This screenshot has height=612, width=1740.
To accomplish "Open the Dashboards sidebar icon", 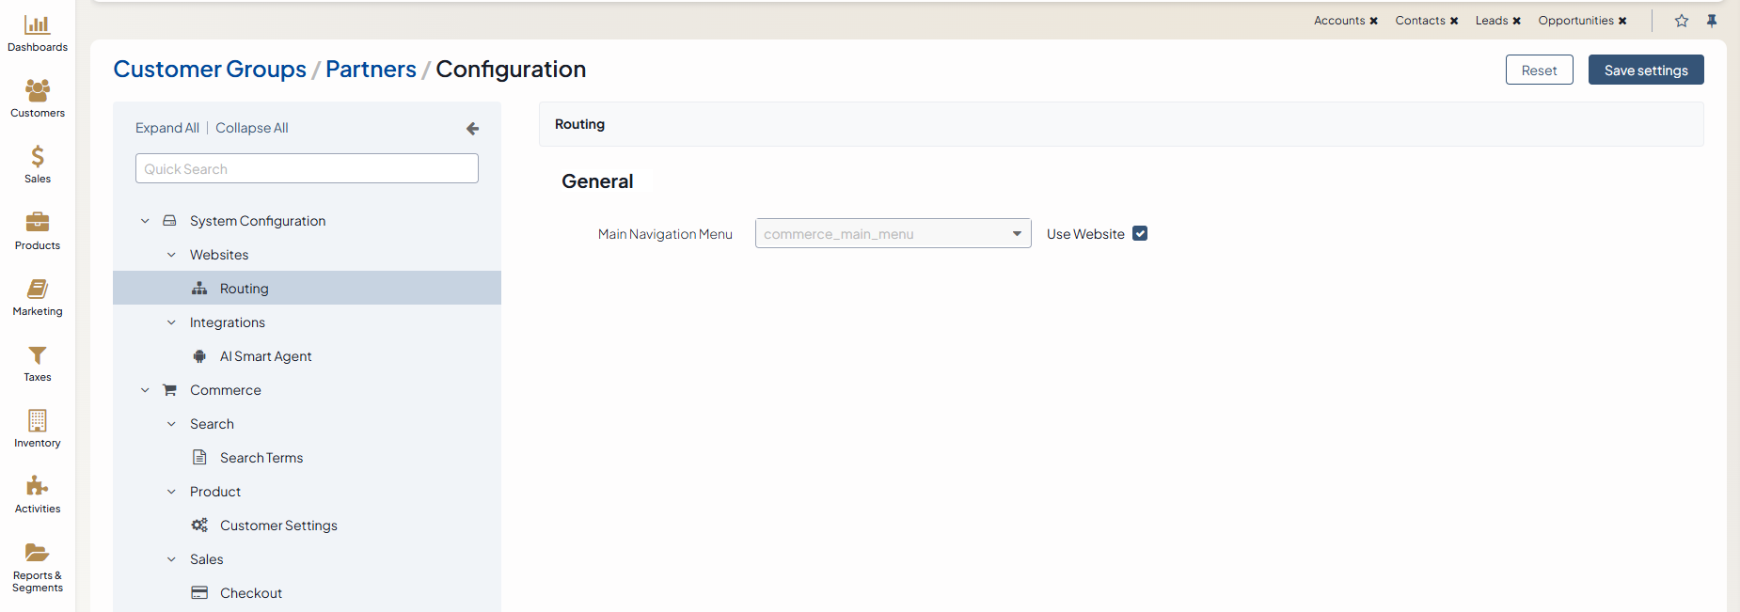I will pos(38,26).
